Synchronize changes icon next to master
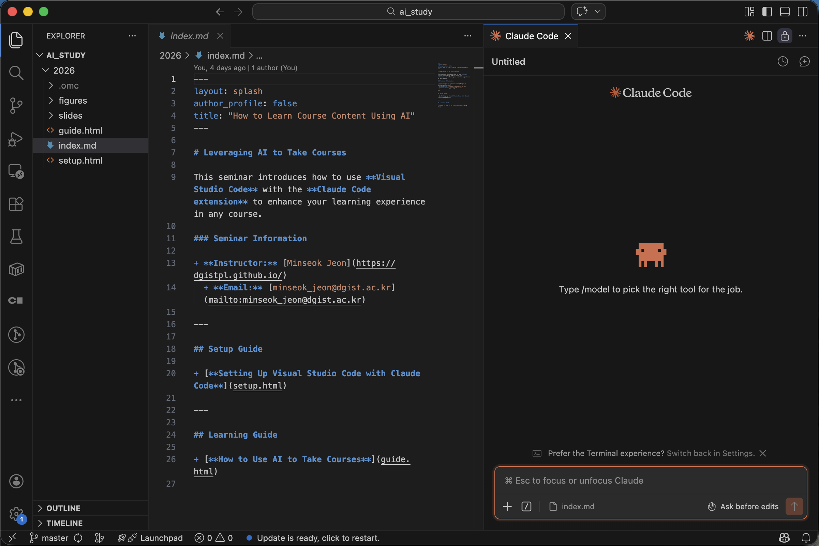This screenshot has width=819, height=546. pos(78,538)
